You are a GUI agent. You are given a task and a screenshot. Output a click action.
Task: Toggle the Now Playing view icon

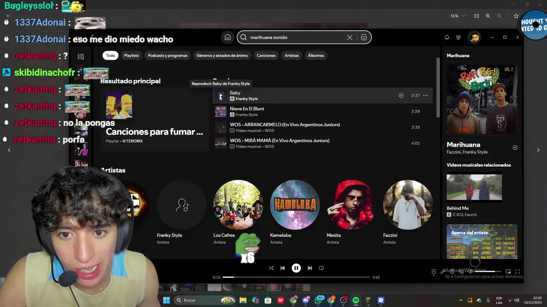pos(434,272)
